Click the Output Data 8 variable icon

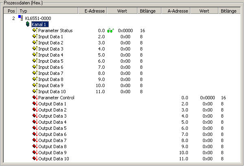point(35,146)
